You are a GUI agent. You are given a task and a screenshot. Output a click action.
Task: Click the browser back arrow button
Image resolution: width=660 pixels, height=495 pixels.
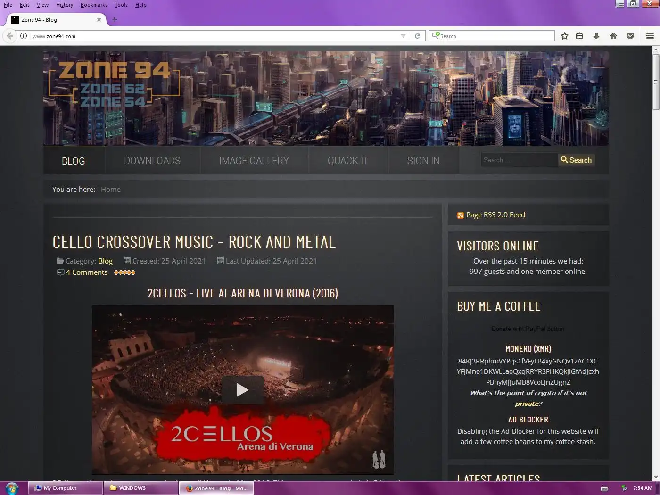tap(10, 36)
